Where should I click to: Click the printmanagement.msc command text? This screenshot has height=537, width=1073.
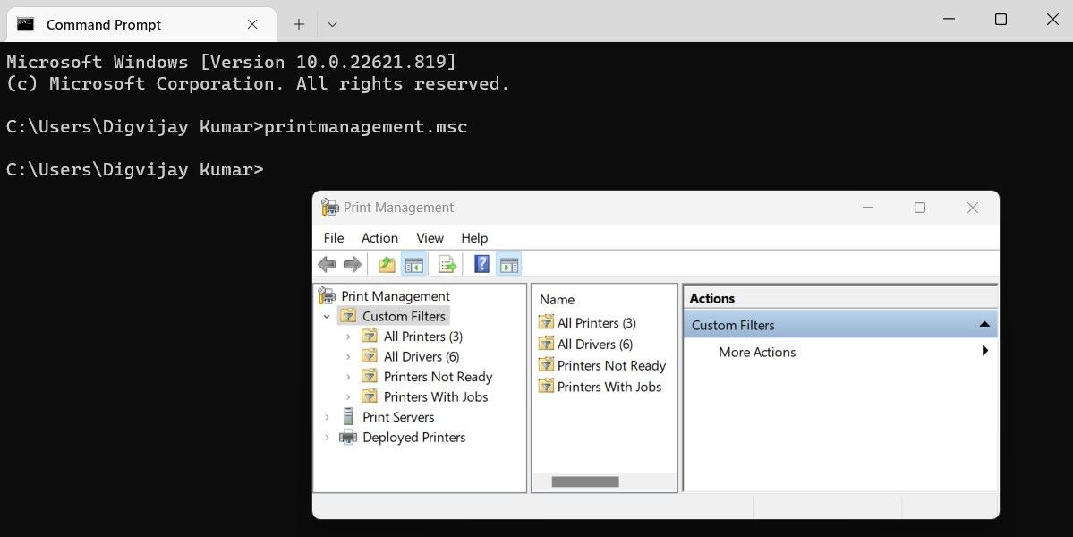pyautogui.click(x=365, y=127)
